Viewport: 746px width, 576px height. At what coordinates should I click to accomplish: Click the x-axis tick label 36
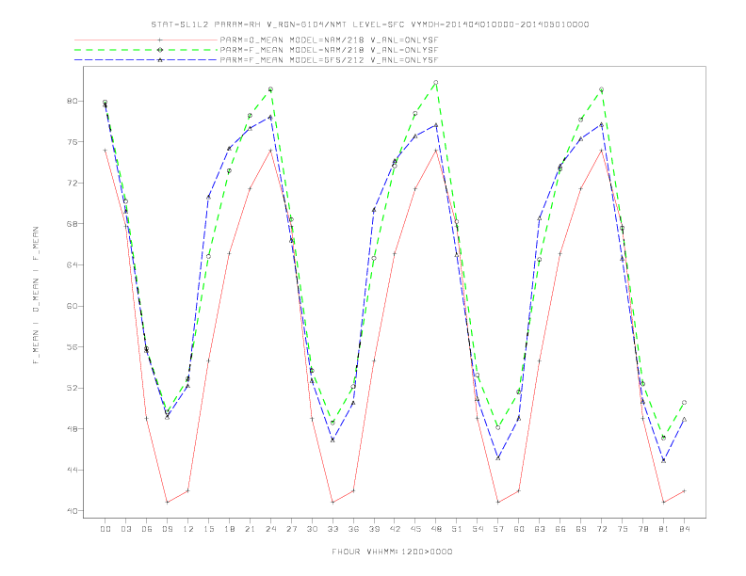click(353, 529)
